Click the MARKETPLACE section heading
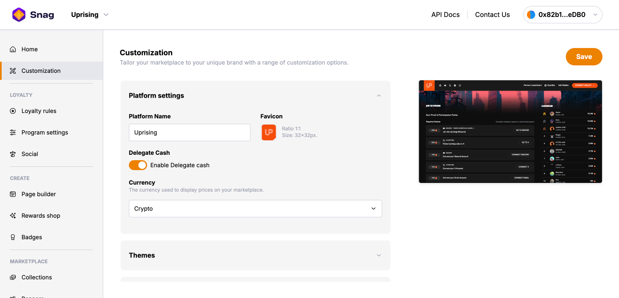Viewport: 619px width, 298px height. 29,262
